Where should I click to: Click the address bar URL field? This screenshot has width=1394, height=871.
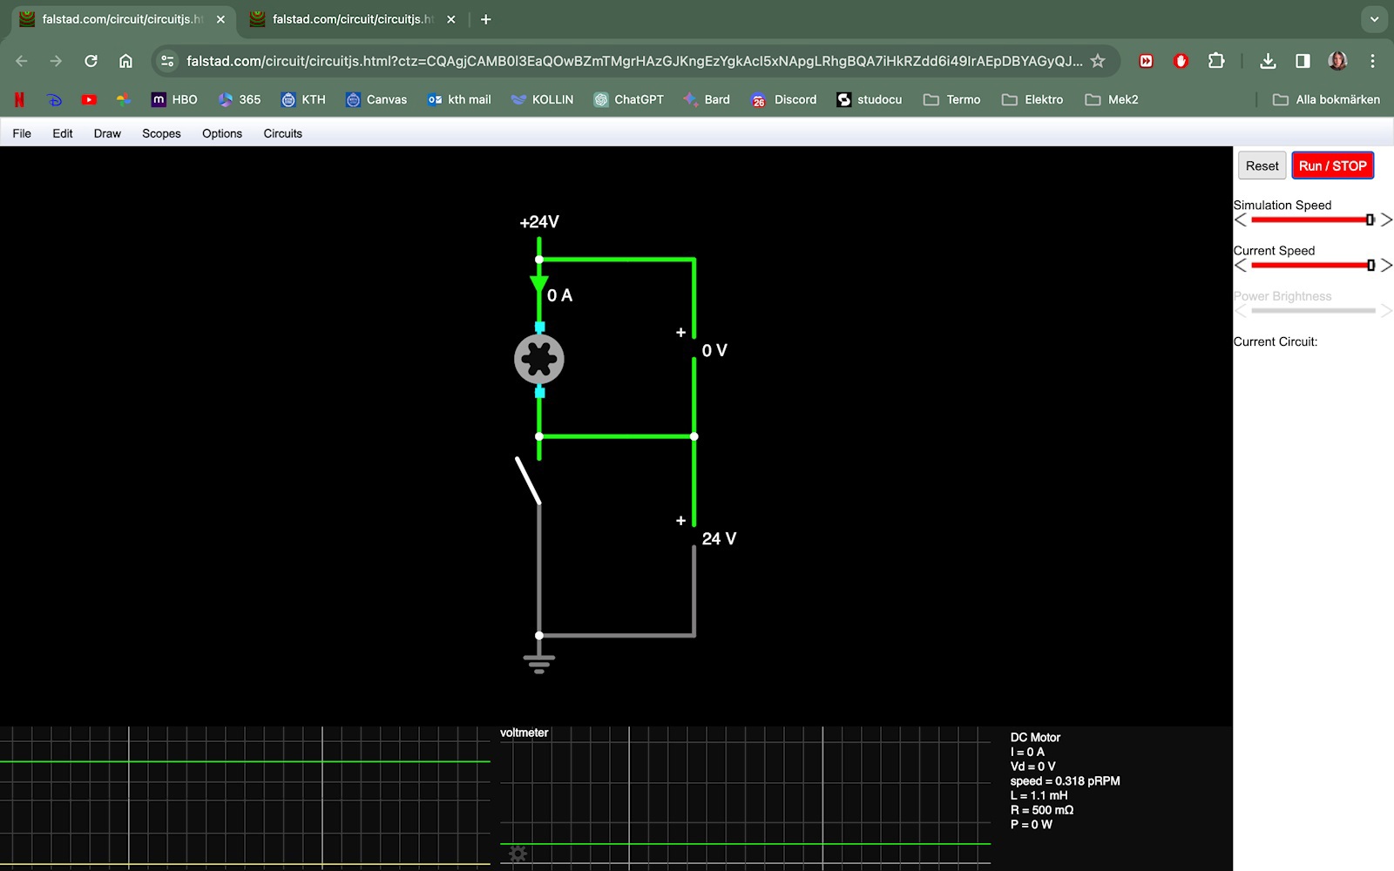tap(633, 61)
